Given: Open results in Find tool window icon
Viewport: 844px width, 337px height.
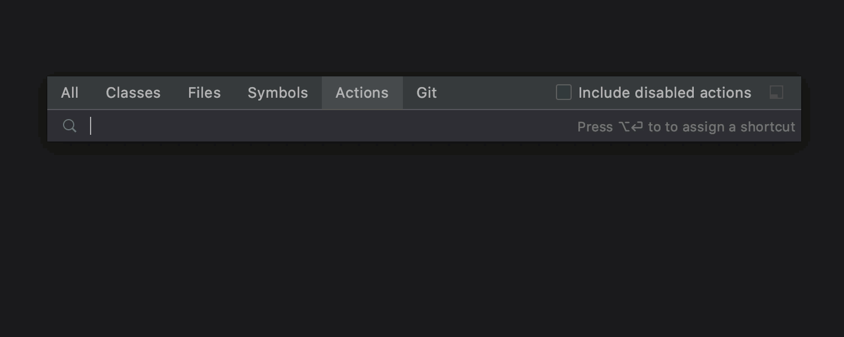Looking at the screenshot, I should (776, 93).
